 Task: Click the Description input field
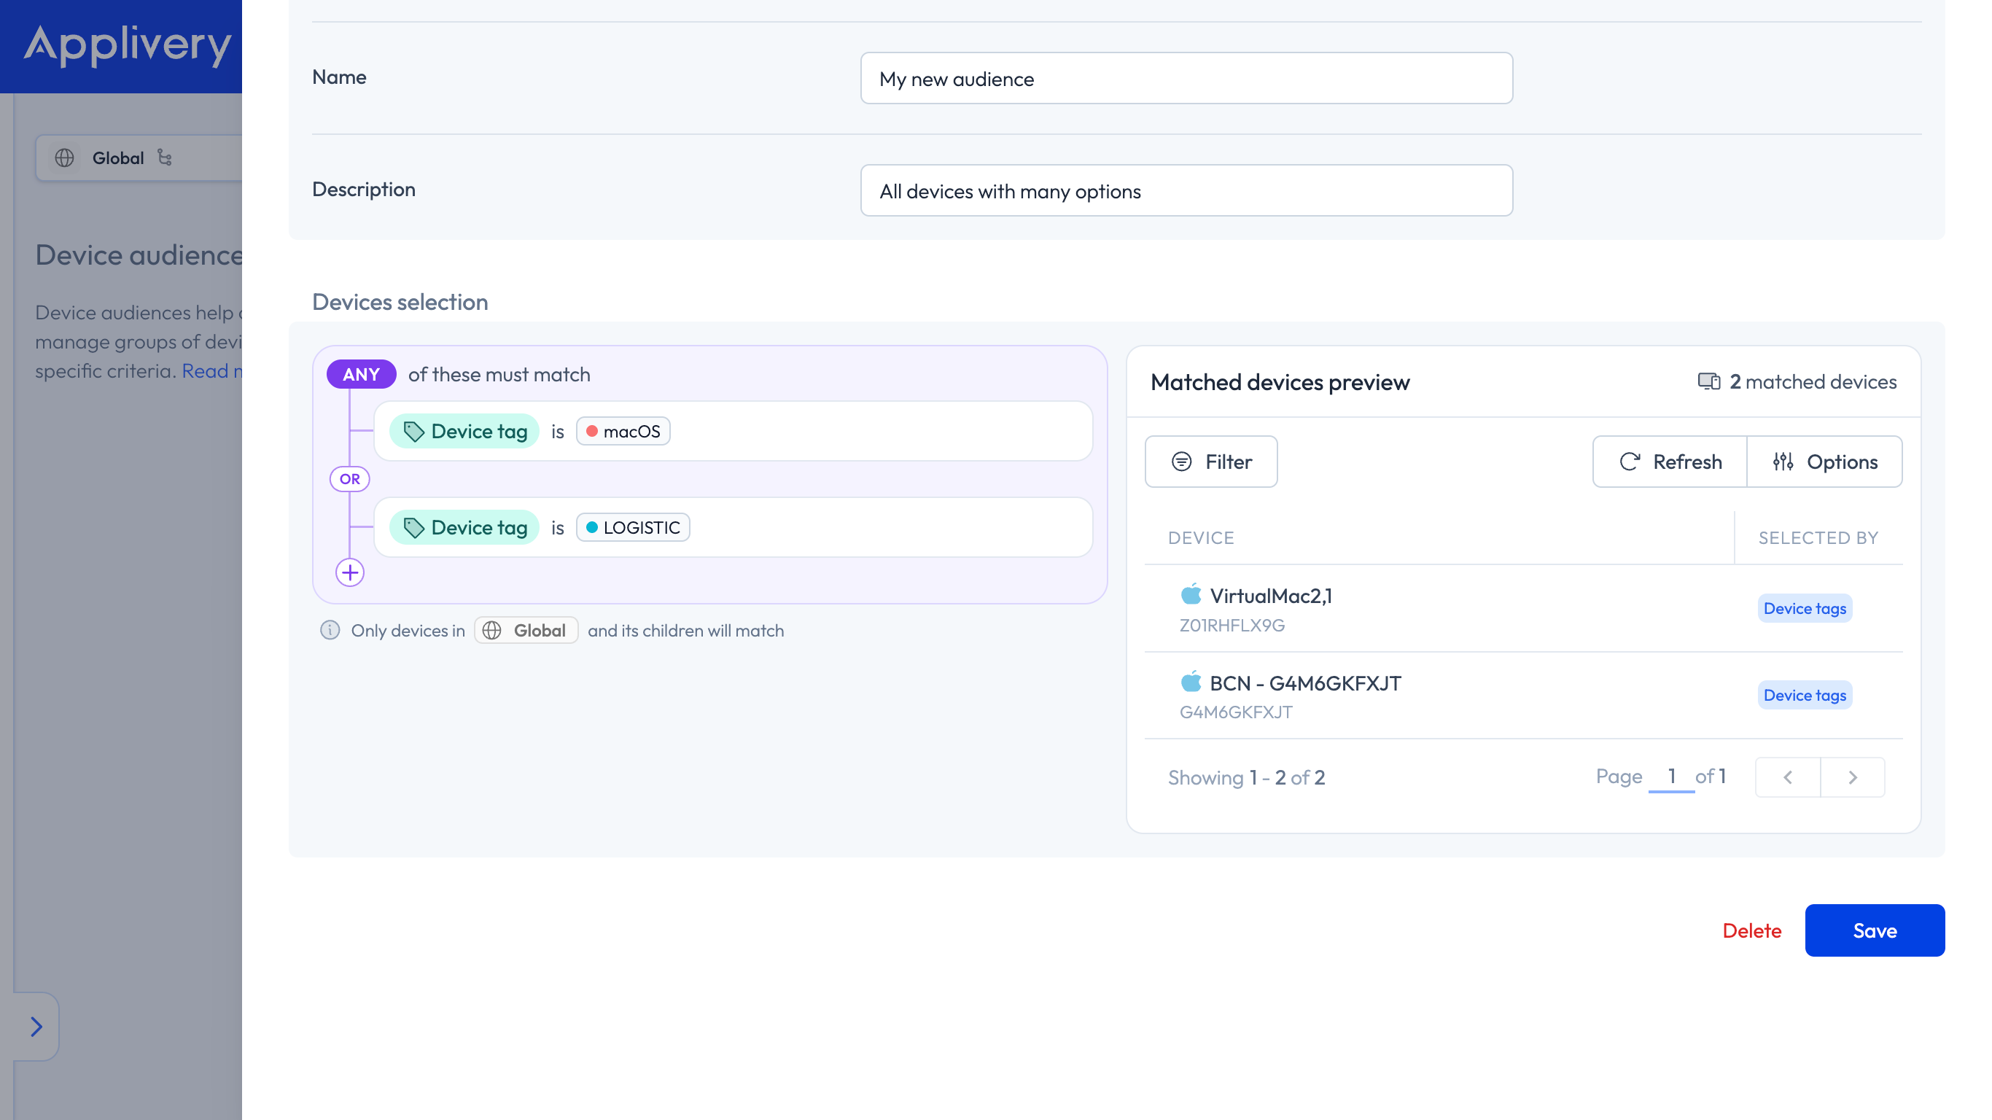point(1186,190)
